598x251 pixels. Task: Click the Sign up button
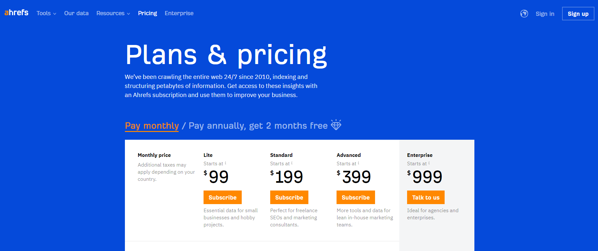578,14
